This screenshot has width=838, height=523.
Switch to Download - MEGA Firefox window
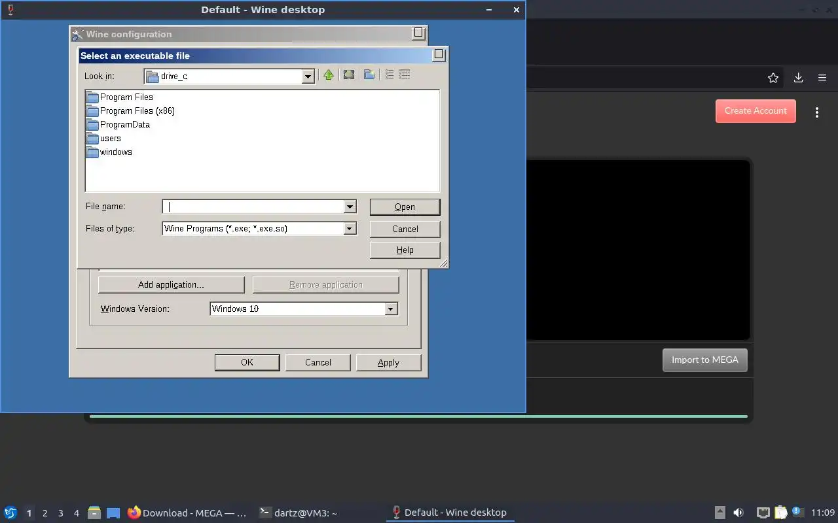coord(188,513)
